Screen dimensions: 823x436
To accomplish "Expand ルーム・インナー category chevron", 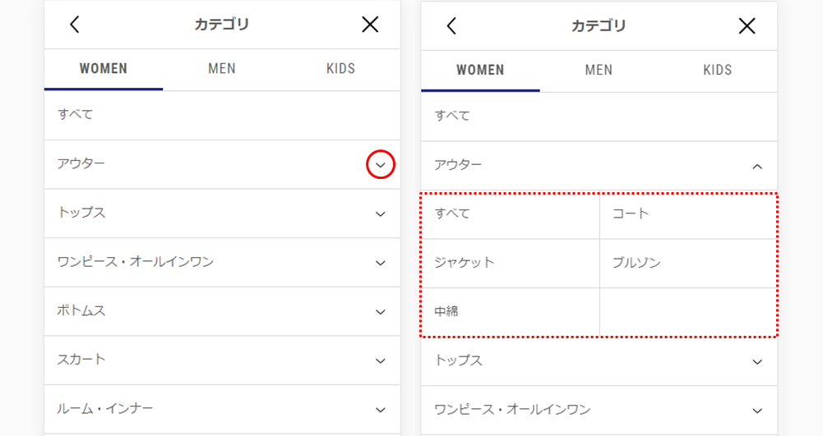I will (381, 410).
